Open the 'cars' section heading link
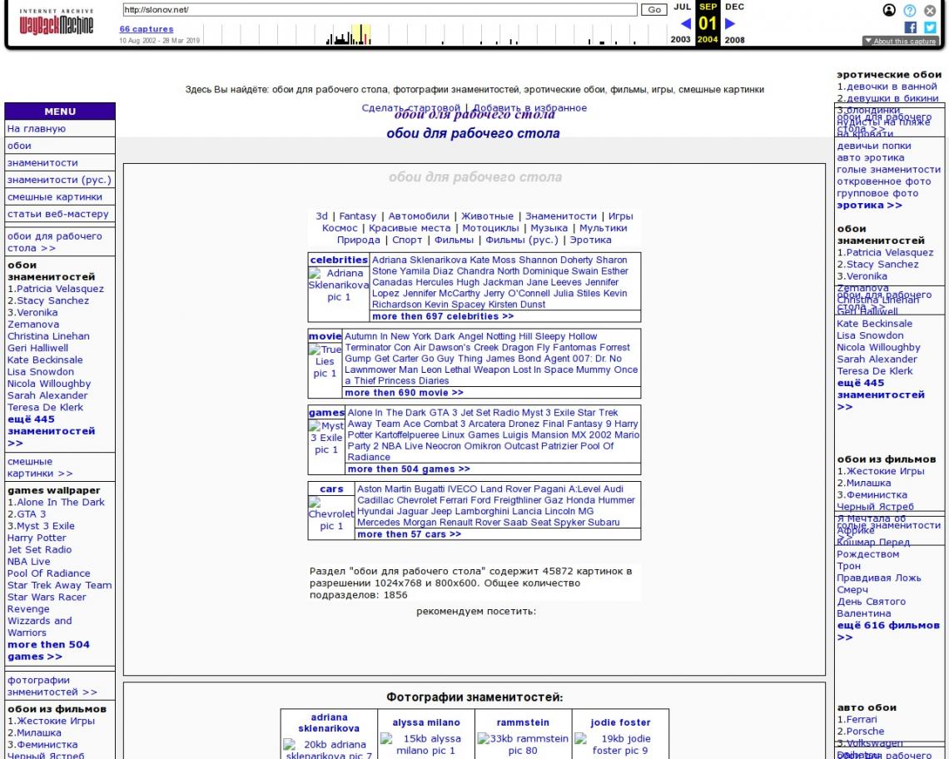Viewport: 949px width, 759px height. pos(331,489)
